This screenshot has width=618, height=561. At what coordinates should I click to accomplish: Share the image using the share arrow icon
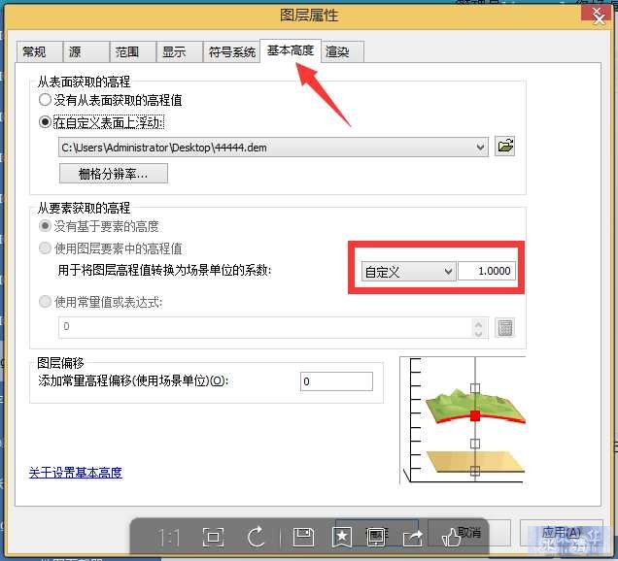[x=413, y=538]
